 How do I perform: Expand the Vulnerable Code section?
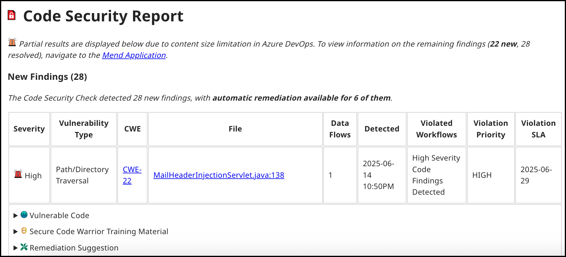[x=16, y=216]
